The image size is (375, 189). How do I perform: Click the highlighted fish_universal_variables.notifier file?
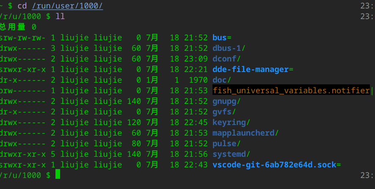coord(291,90)
